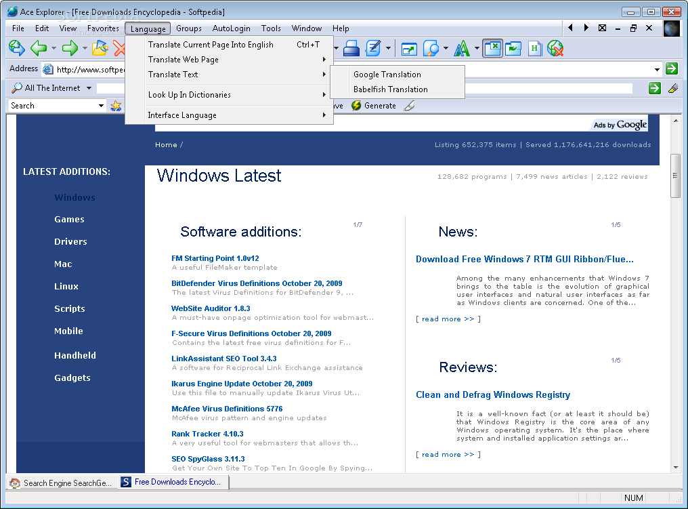
Task: Open dropdown next to forward arrow
Action: click(85, 48)
